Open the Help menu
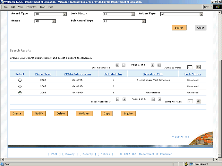 click(51, 7)
